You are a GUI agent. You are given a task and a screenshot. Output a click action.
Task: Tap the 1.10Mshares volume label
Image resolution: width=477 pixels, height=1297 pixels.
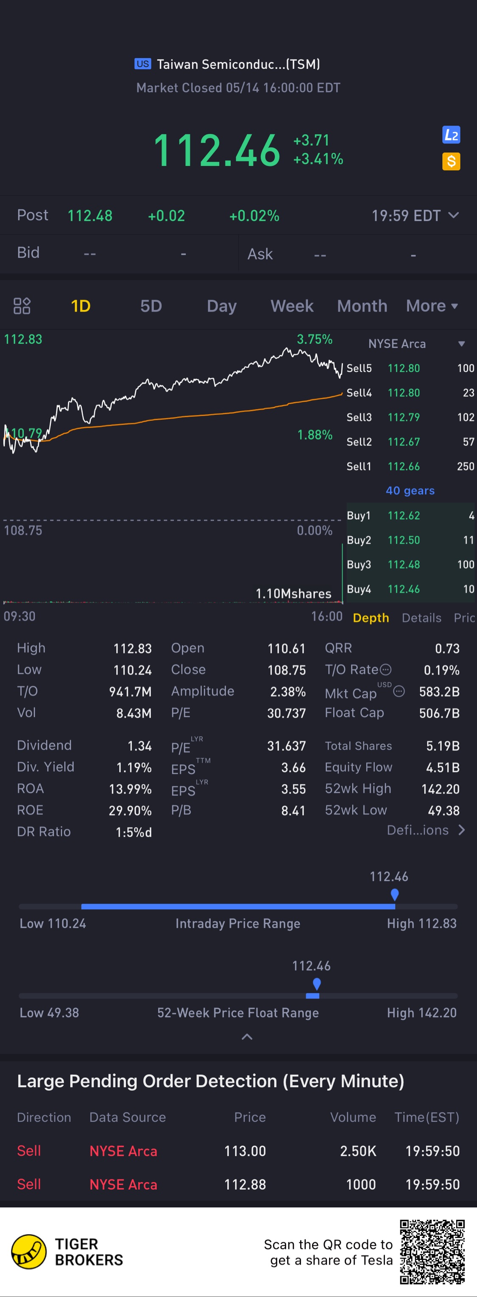pos(293,594)
